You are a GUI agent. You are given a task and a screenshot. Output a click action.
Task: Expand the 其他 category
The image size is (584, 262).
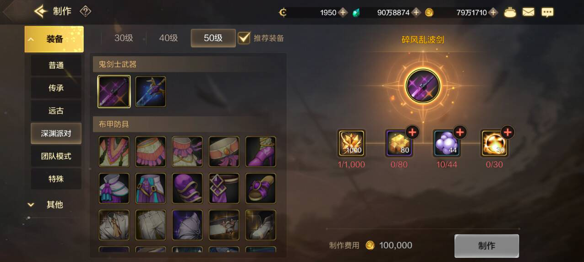tap(54, 205)
